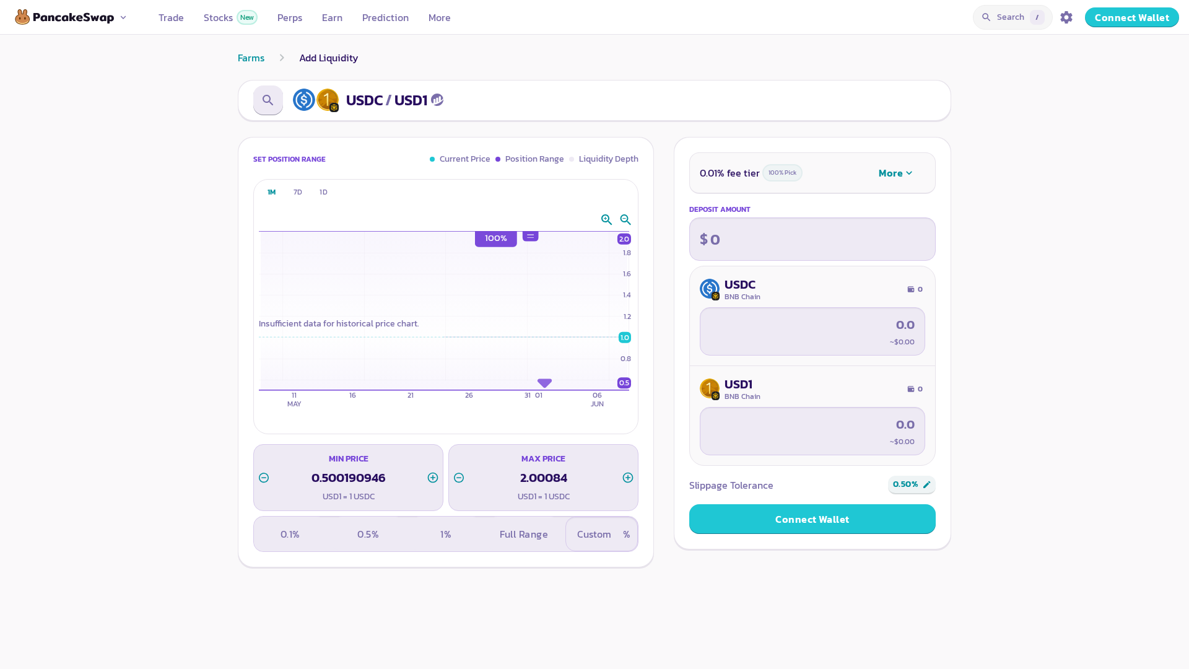This screenshot has height=669, width=1189.
Task: Click the USDC amount input field
Action: tap(812, 331)
